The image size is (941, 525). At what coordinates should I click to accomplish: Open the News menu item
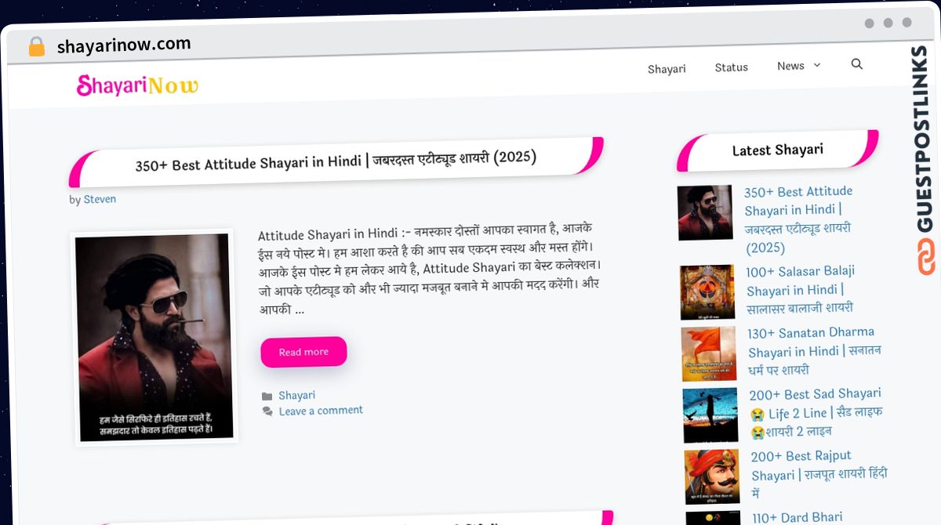click(x=790, y=66)
